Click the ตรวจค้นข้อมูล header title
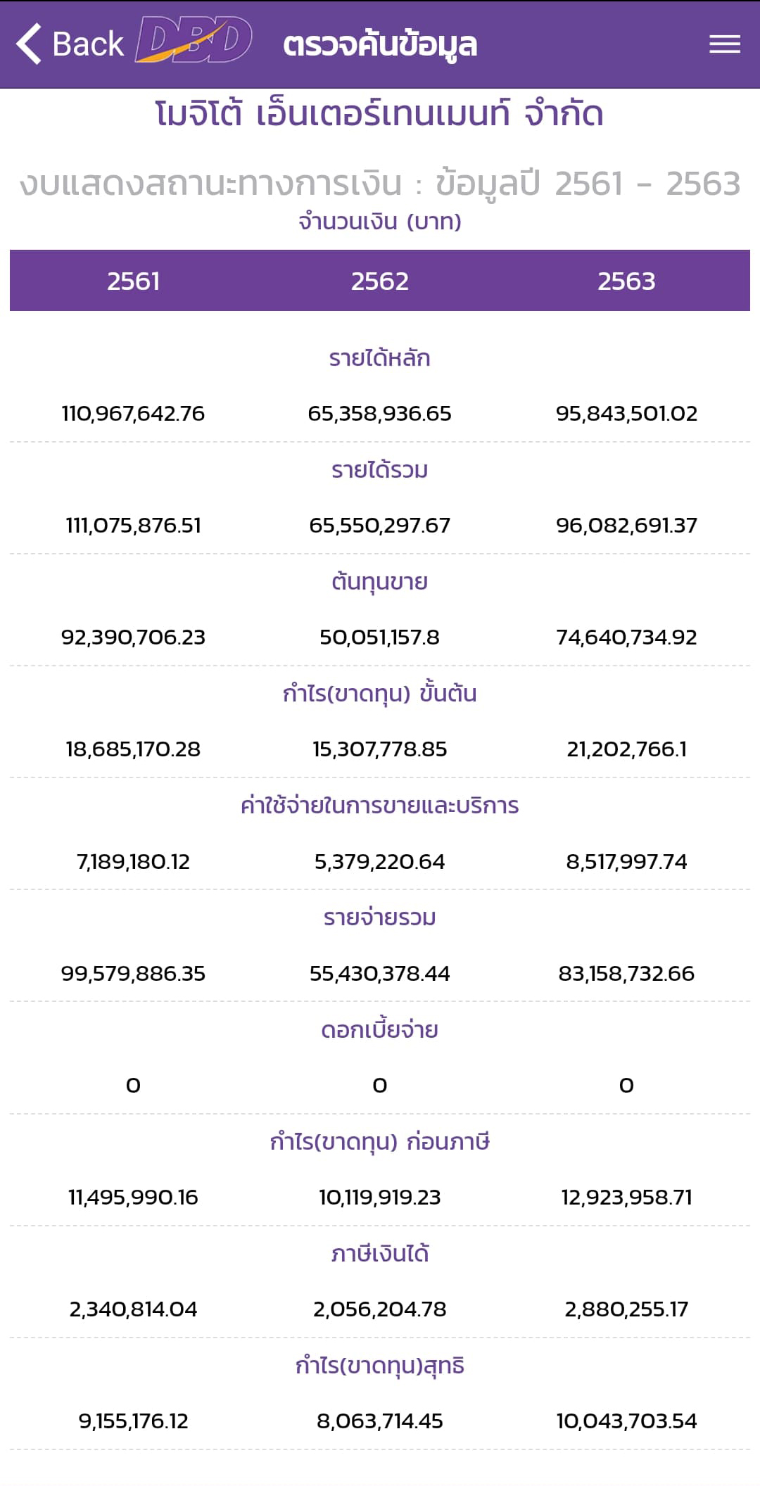 pos(380,44)
